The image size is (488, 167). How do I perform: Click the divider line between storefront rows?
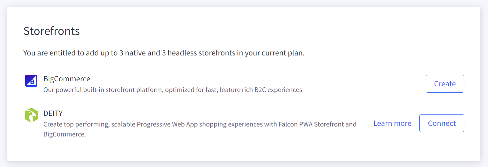coord(243,101)
